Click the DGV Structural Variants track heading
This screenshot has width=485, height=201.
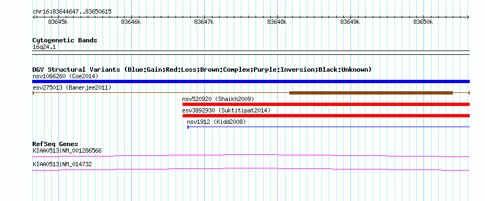202,70
